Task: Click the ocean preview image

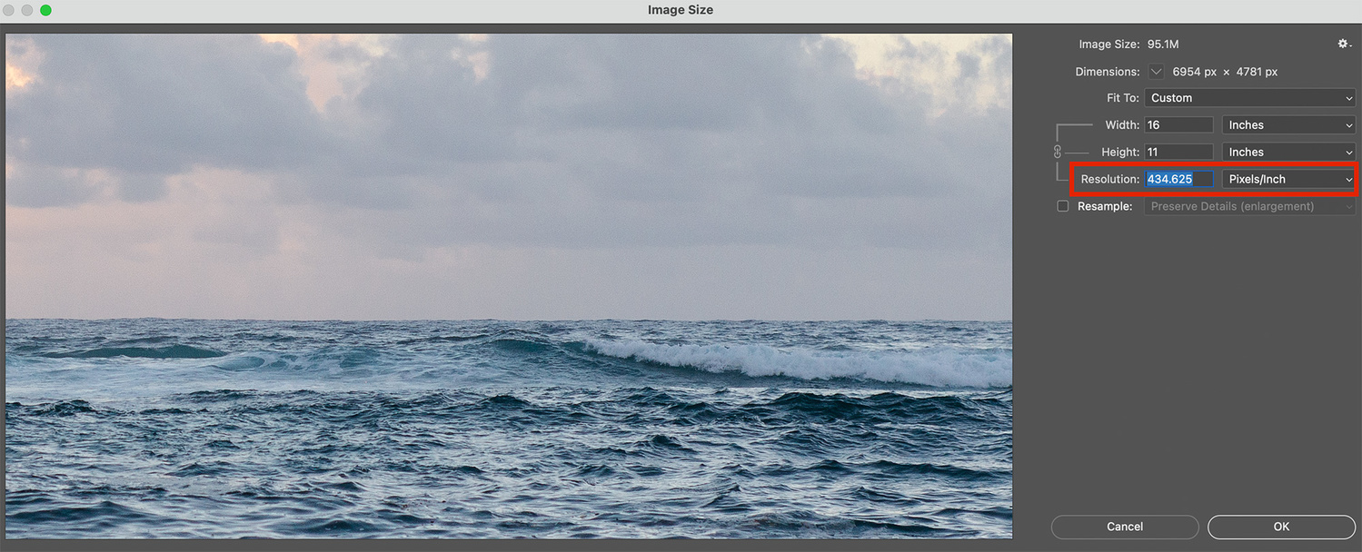Action: [509, 286]
